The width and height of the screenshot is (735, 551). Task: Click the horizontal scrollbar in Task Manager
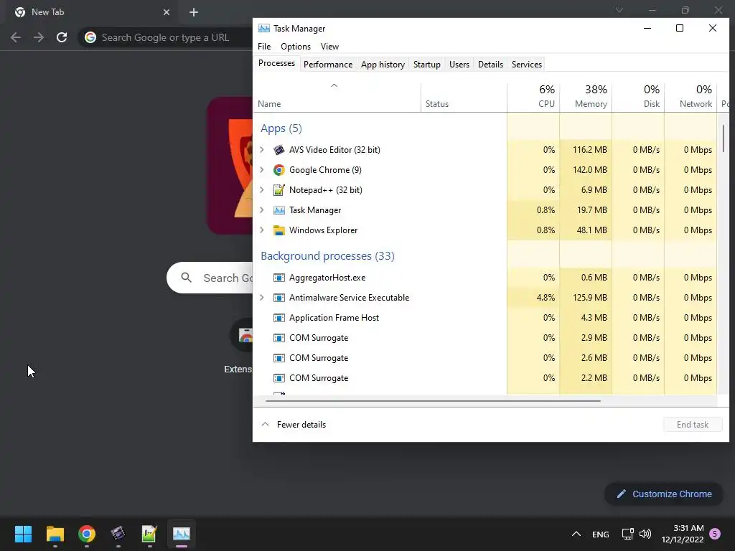pos(433,401)
